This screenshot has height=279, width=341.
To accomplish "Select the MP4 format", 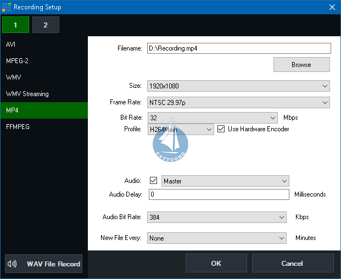I will click(44, 110).
